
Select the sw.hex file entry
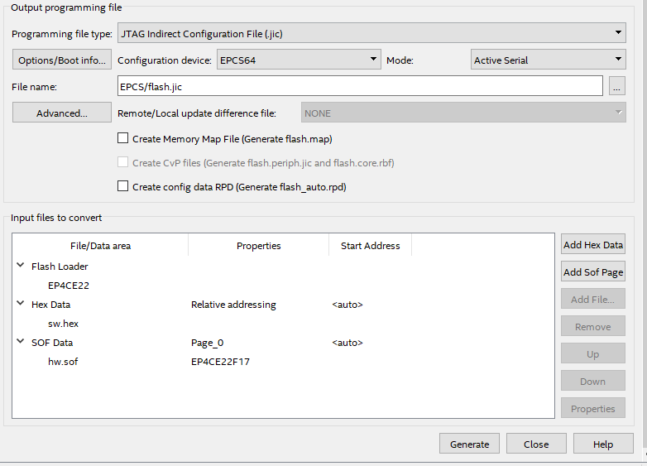pos(63,324)
